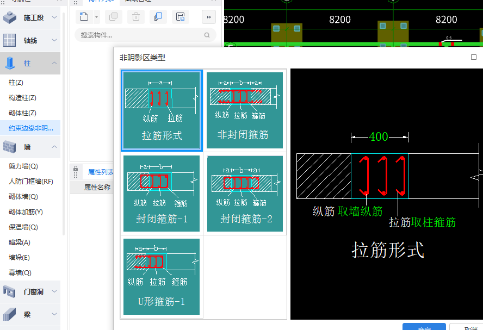Expand the 梁 section chevron
The height and width of the screenshot is (330, 483).
tap(54, 314)
